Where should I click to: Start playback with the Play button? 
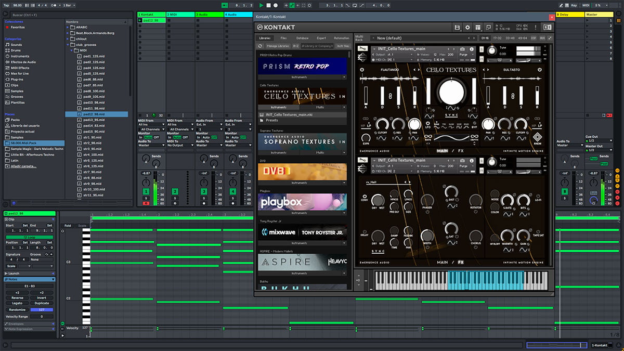pos(262,5)
